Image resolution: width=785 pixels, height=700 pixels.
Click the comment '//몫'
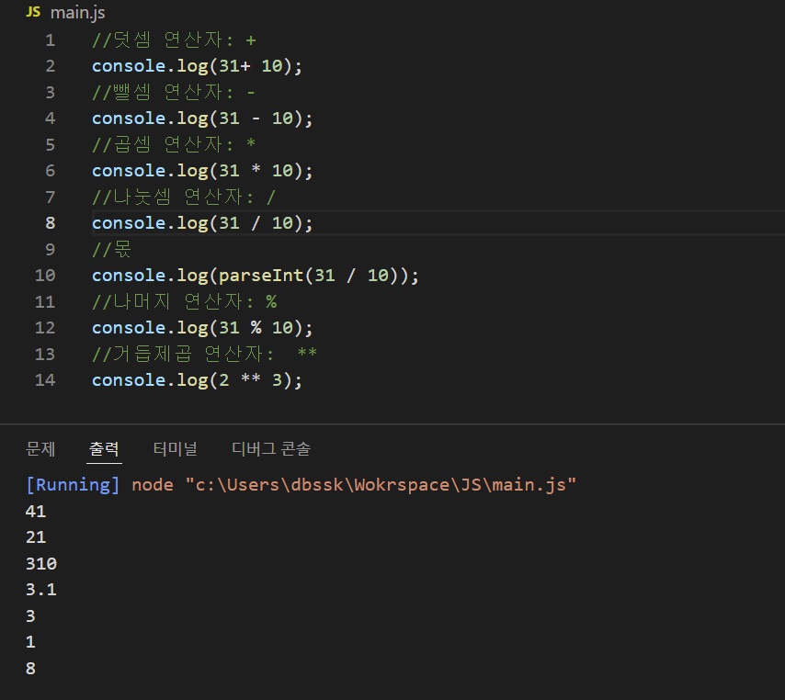[111, 249]
